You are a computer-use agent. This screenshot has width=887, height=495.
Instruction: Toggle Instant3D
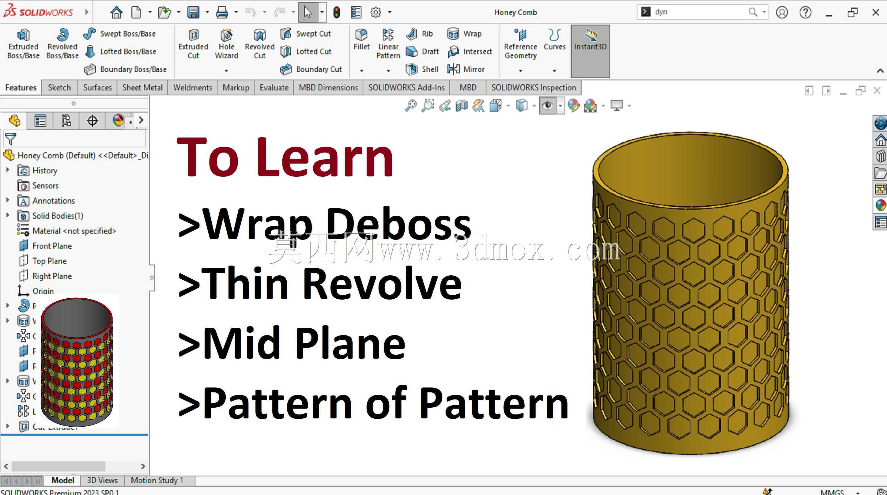click(590, 51)
